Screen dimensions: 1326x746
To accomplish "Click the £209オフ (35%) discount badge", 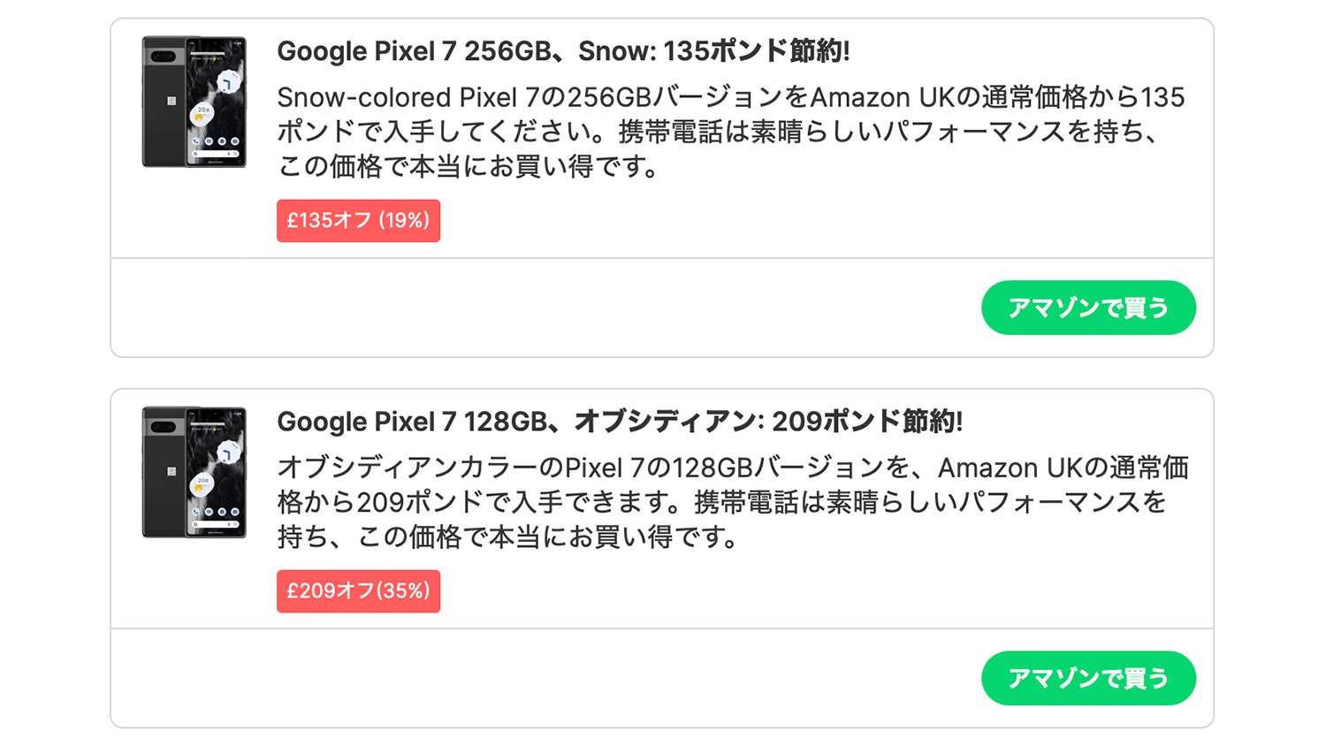I will click(358, 590).
